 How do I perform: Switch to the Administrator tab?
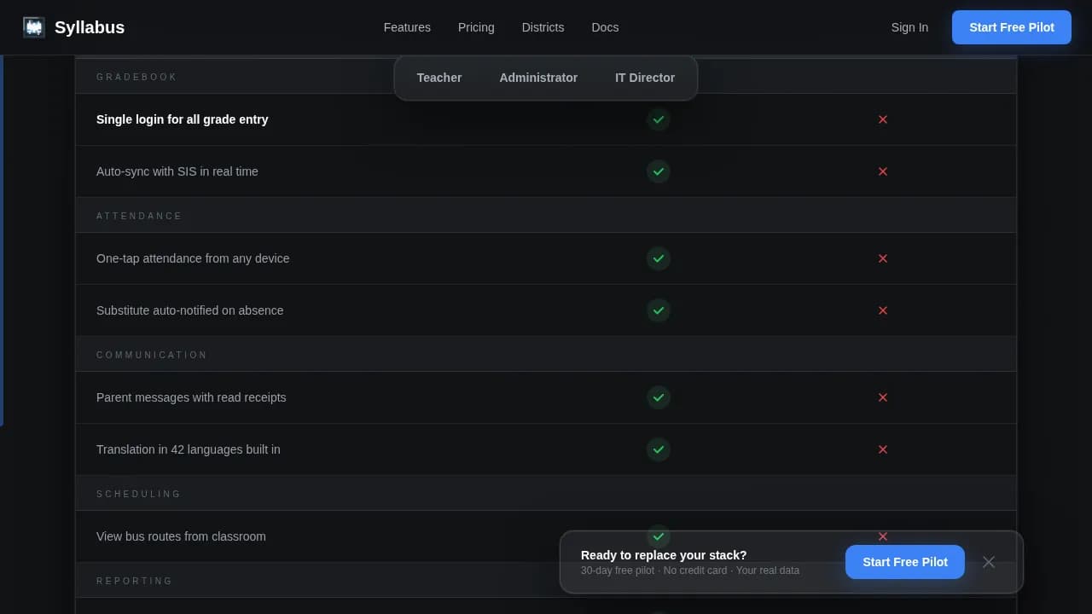point(538,78)
